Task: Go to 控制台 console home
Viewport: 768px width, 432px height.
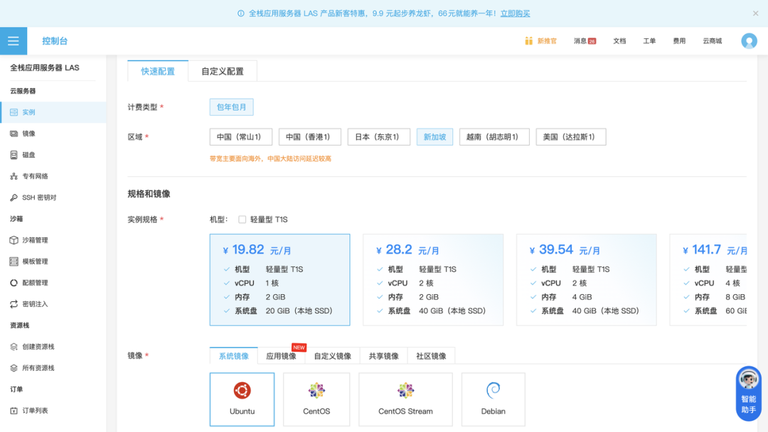Action: coord(55,41)
